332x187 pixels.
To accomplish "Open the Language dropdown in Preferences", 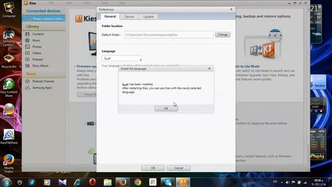I will point(122,58).
